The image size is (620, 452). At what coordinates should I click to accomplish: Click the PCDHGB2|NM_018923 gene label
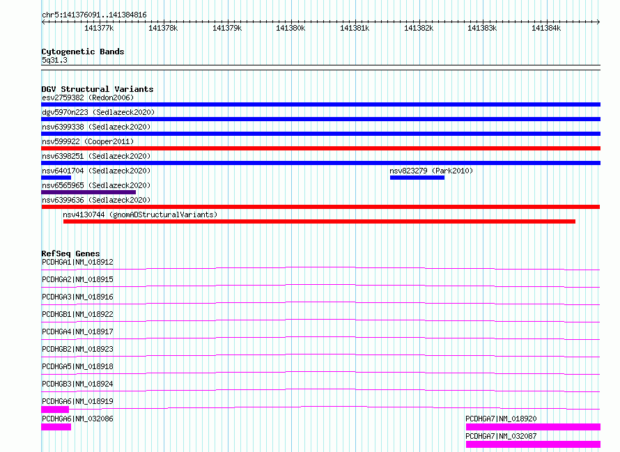point(77,349)
